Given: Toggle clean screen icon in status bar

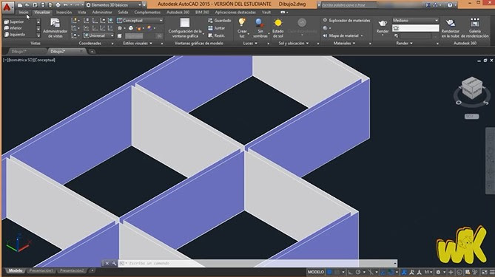Looking at the screenshot, I should pyautogui.click(x=485, y=272).
